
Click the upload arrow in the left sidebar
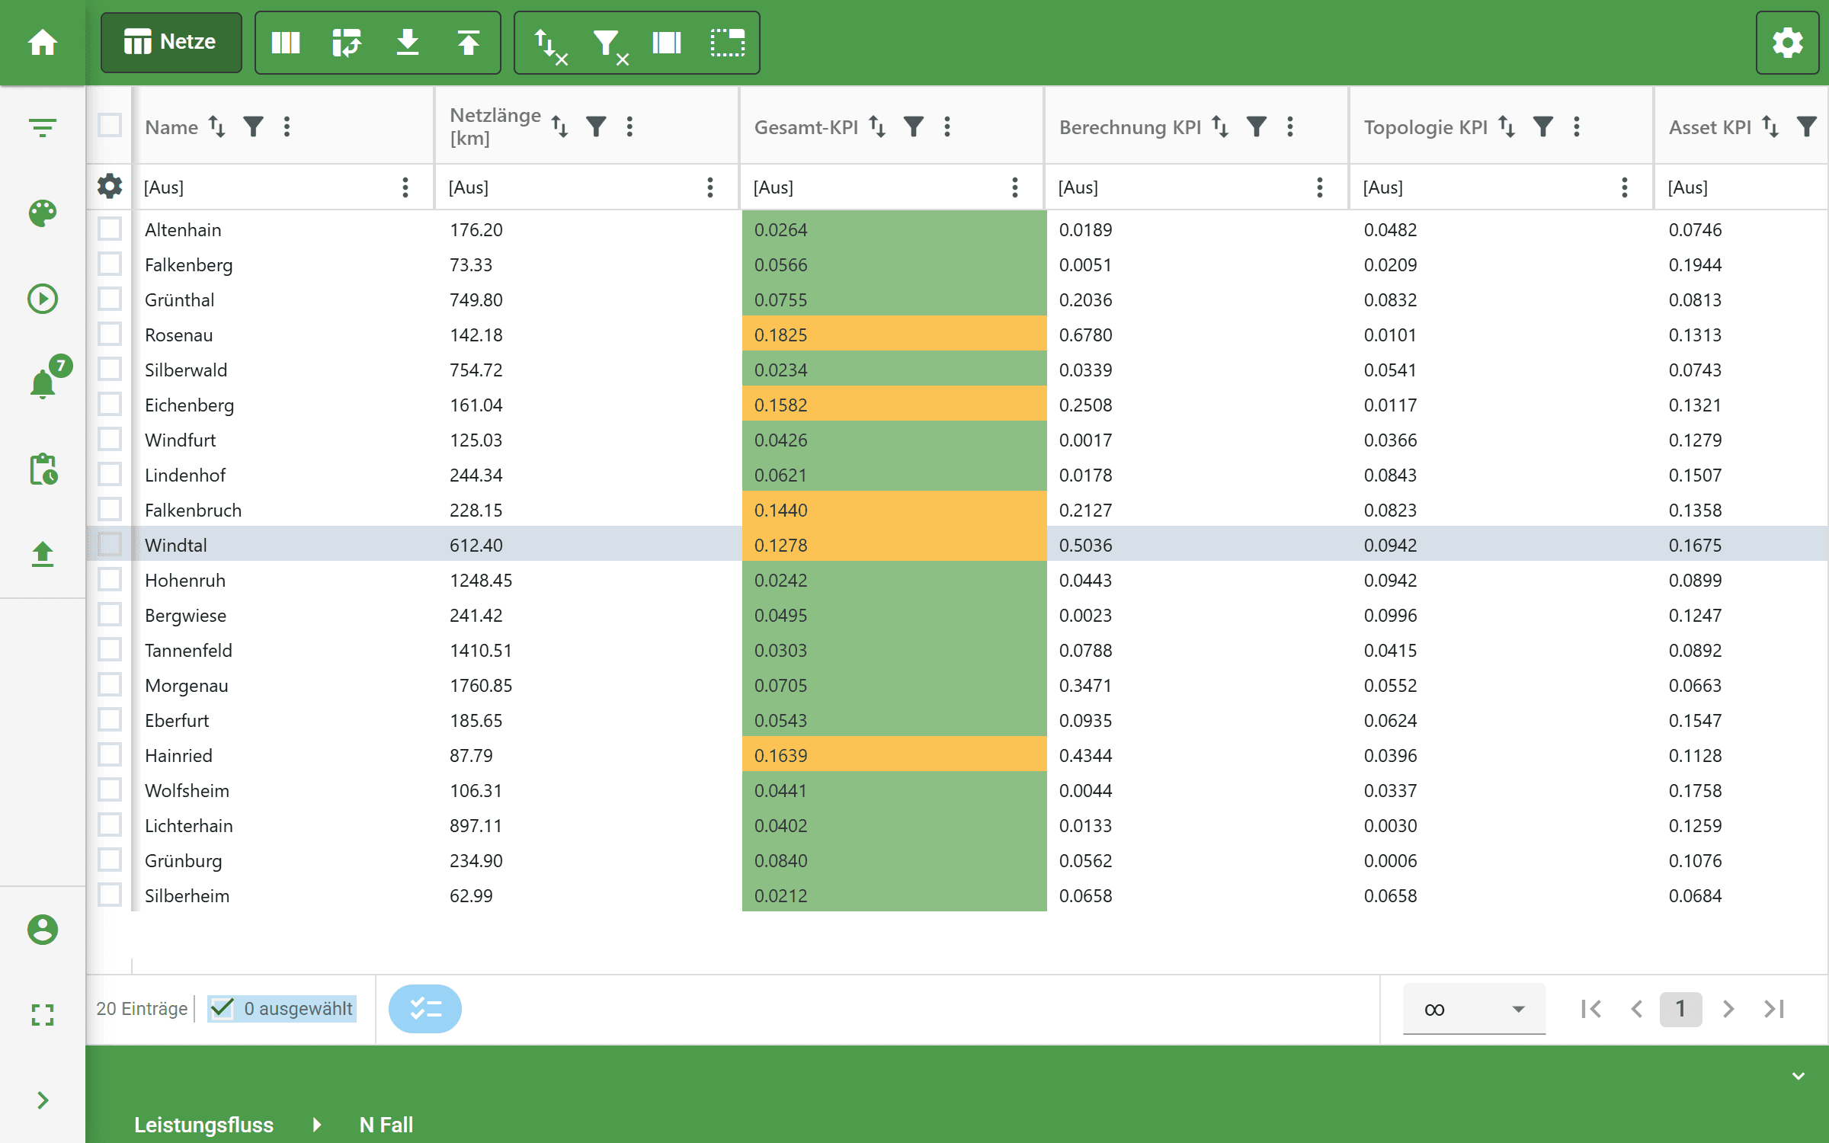tap(43, 554)
